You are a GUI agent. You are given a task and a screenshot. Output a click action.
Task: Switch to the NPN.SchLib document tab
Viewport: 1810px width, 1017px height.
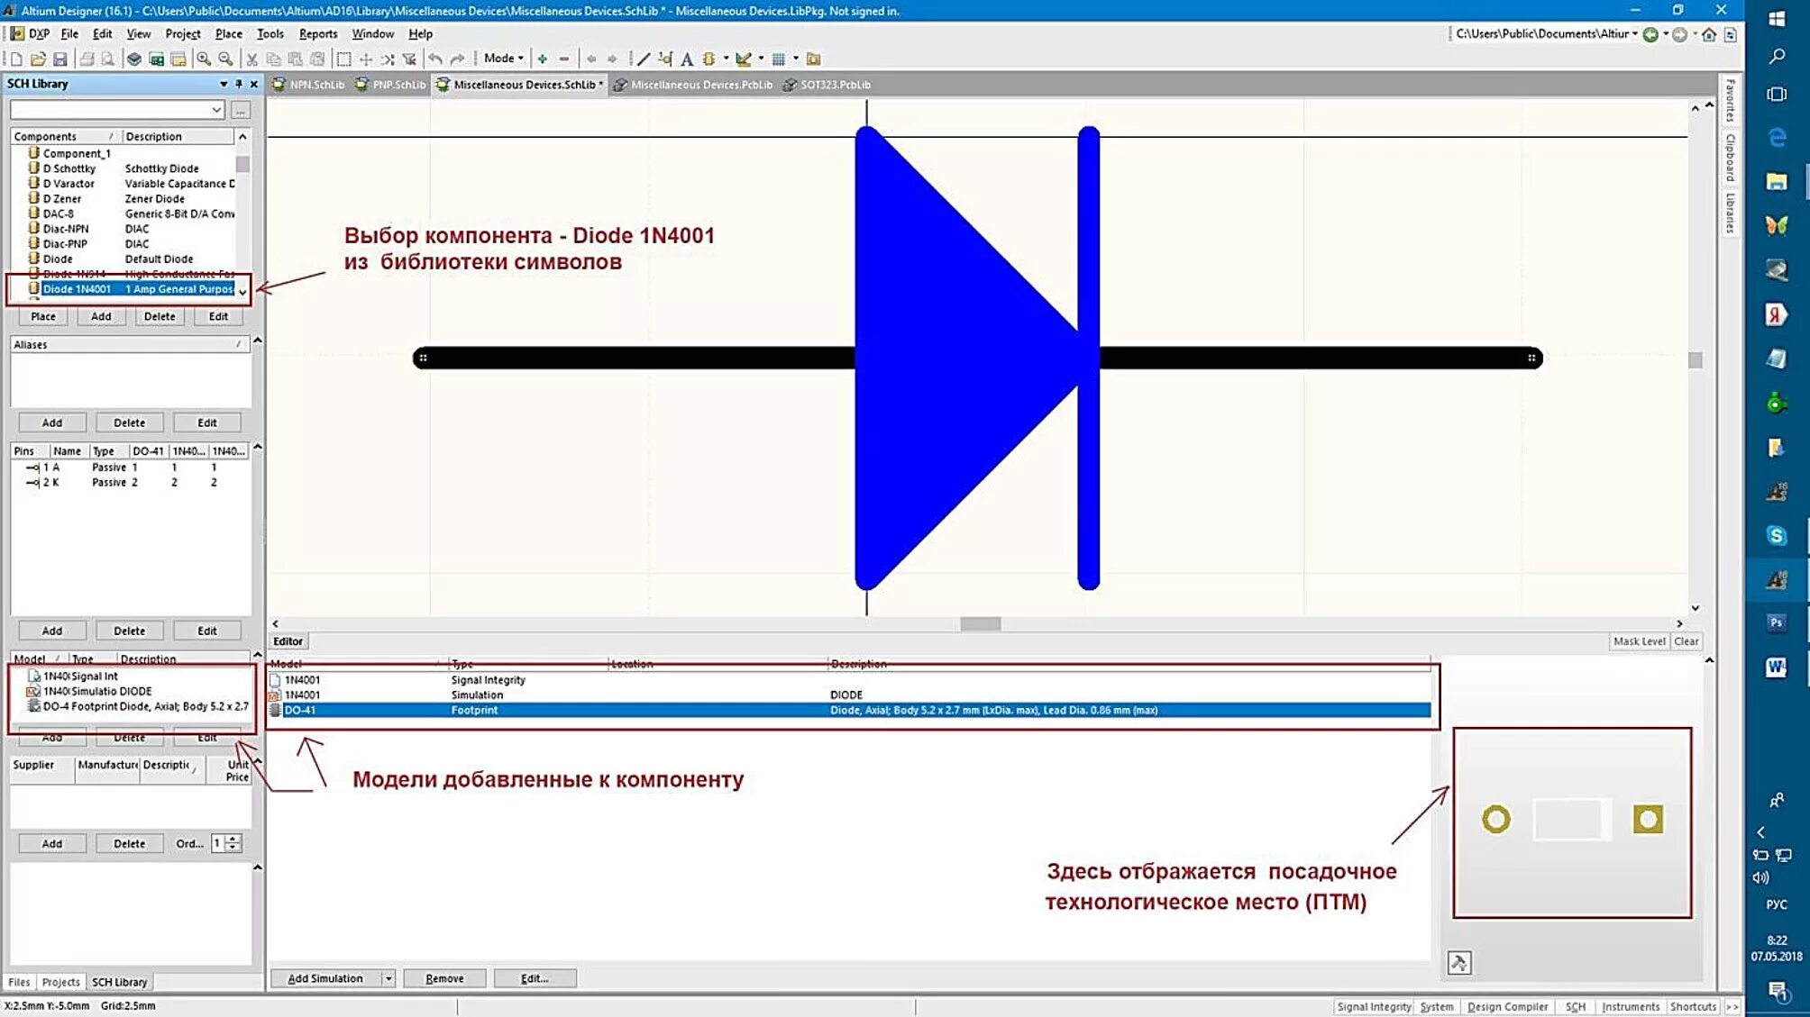click(x=309, y=85)
